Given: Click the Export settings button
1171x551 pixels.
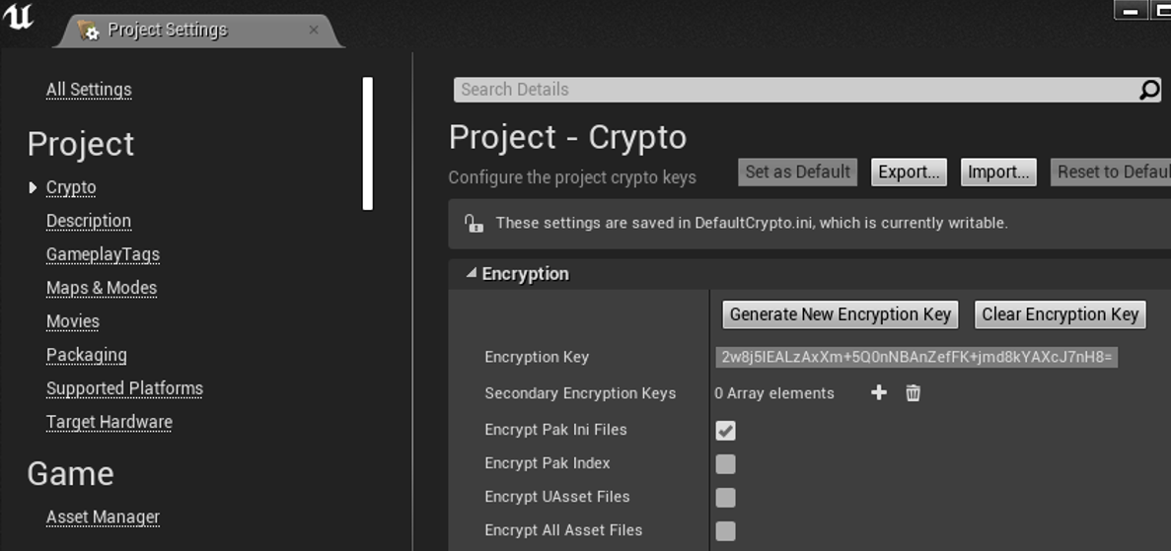Looking at the screenshot, I should [909, 172].
